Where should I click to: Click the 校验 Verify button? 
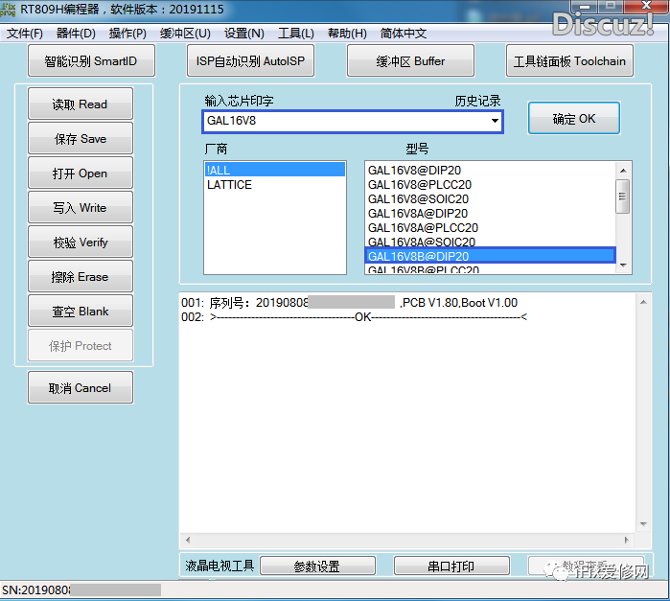point(80,243)
